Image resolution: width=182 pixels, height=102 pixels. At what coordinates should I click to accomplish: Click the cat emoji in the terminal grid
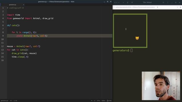tap(137, 38)
